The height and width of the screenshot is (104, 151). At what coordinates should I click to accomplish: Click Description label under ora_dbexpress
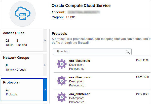77,81
